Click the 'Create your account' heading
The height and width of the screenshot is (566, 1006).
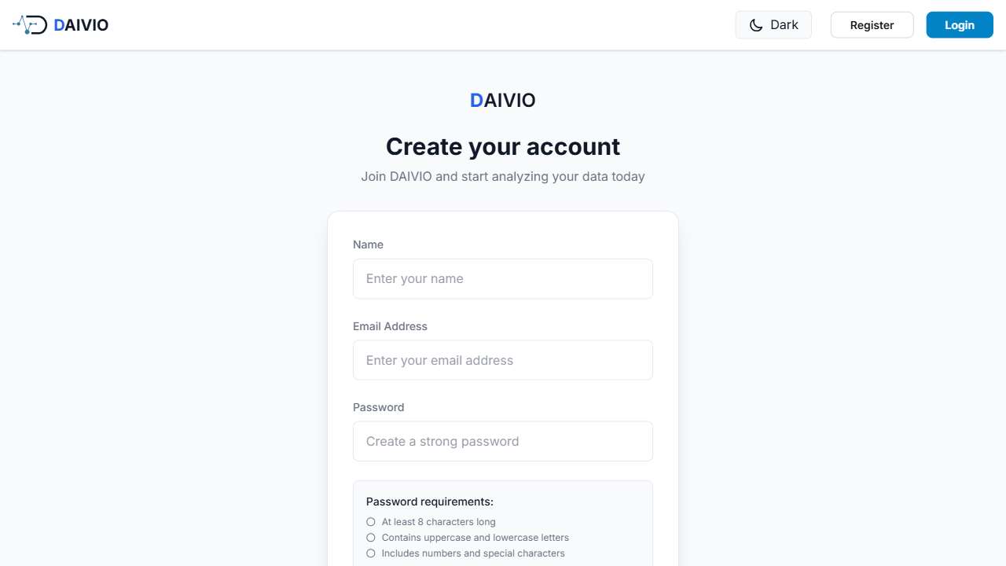(503, 147)
